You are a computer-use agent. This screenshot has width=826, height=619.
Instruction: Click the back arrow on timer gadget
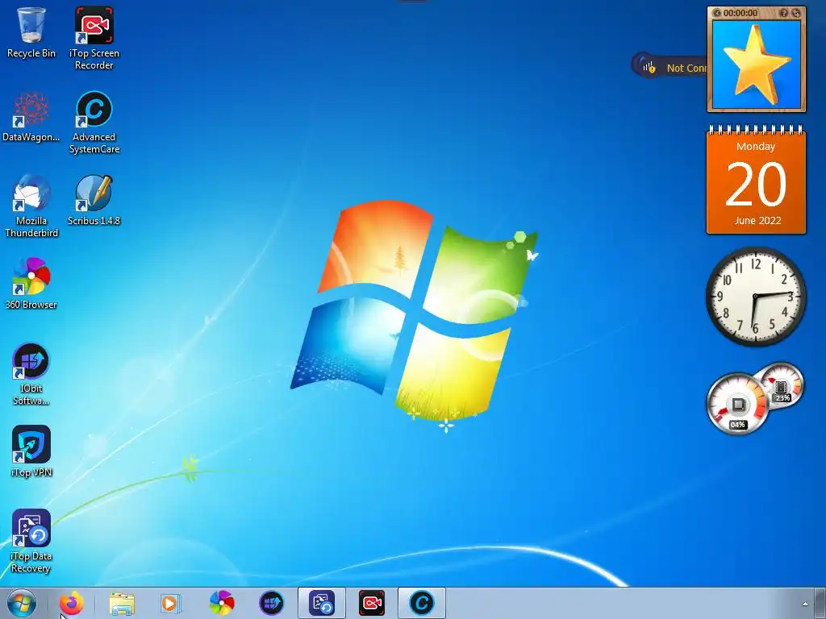pyautogui.click(x=716, y=13)
